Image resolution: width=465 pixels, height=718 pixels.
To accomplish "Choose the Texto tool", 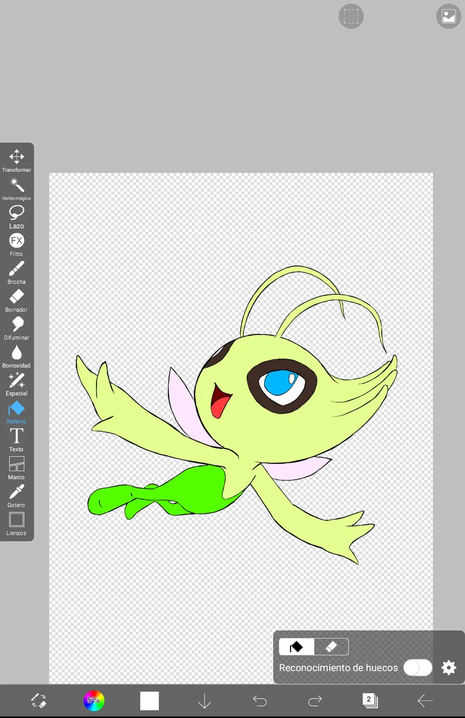I will (16, 440).
